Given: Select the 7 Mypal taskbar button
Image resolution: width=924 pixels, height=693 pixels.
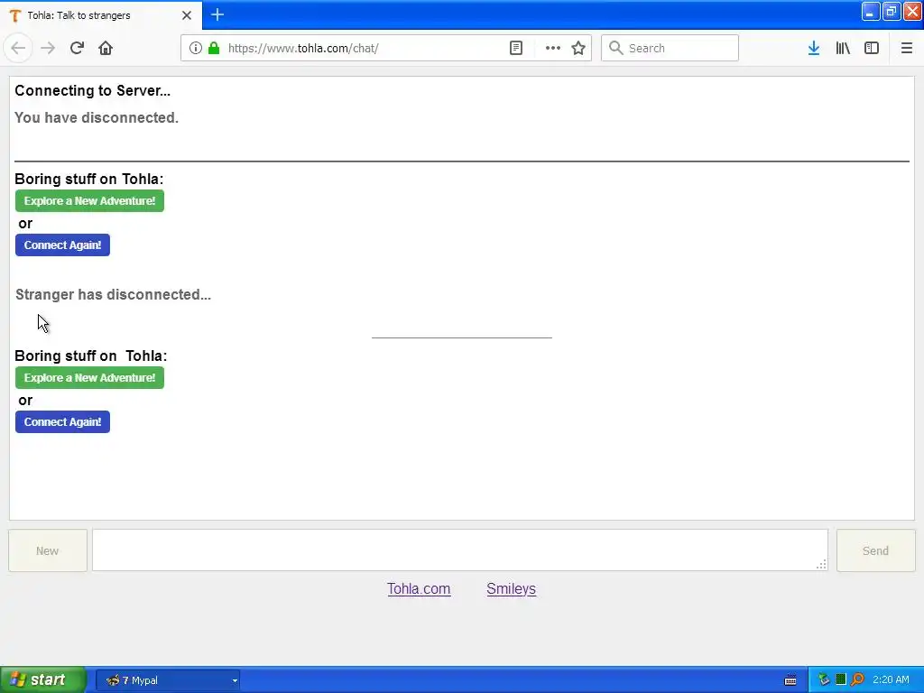Looking at the screenshot, I should pyautogui.click(x=167, y=680).
